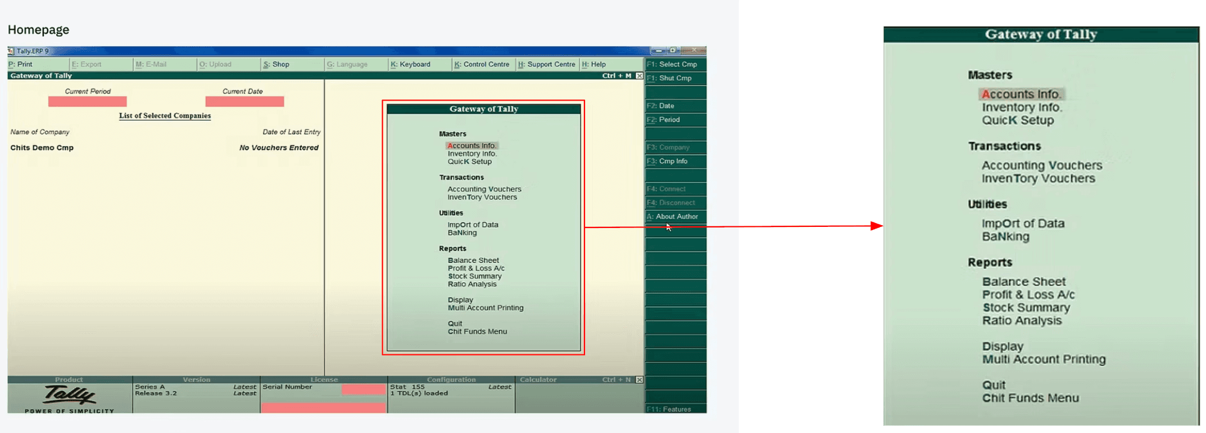Open A: About Author side button
Screen dimensions: 1206x433
675,217
